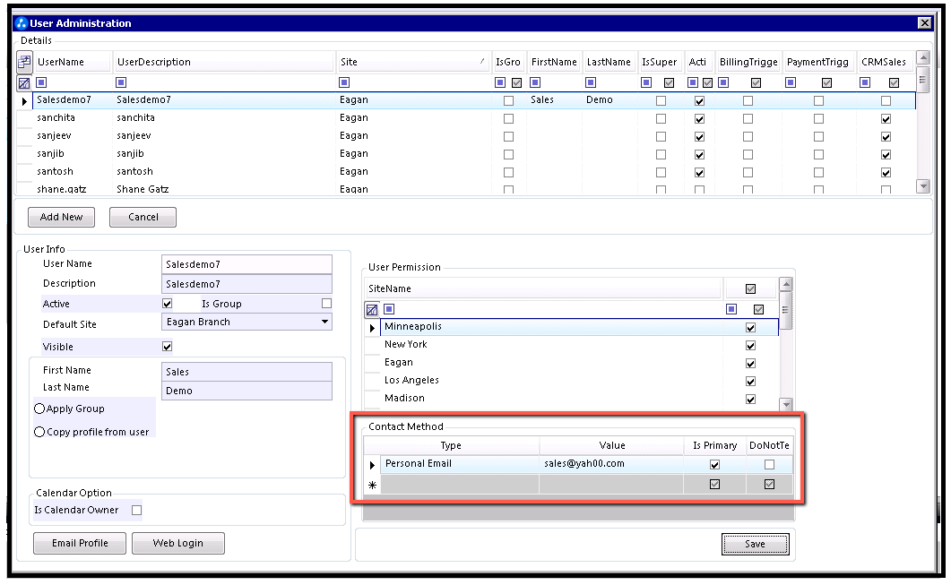
Task: Click the UserName column filter icon
Action: 41,82
